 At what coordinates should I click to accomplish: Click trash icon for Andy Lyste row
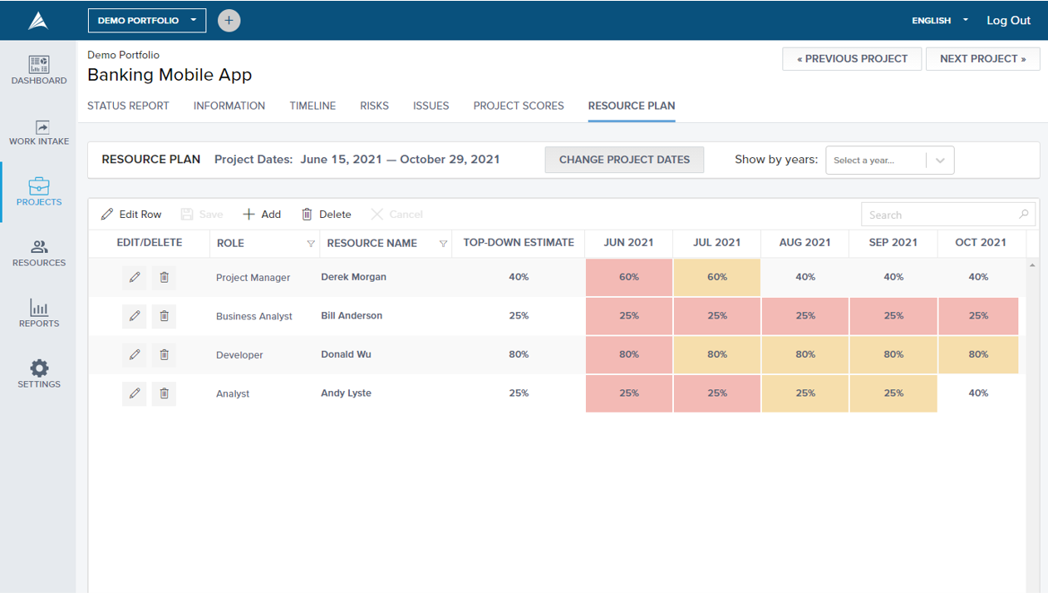164,393
